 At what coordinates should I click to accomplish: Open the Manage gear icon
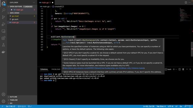3,101
